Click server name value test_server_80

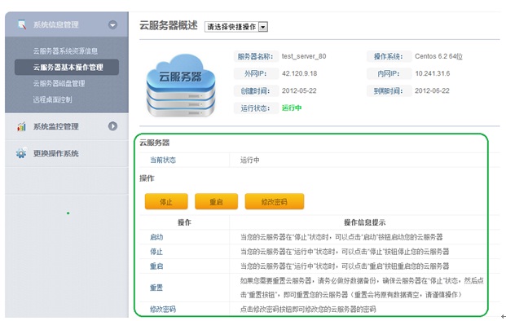click(304, 56)
